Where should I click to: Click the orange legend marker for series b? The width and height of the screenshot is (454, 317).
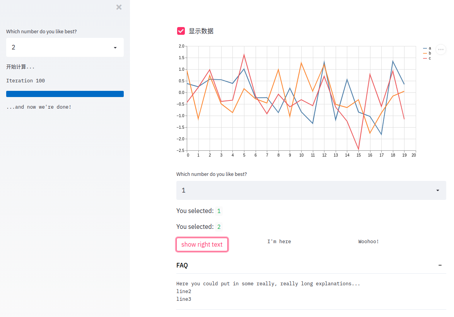[x=425, y=53]
